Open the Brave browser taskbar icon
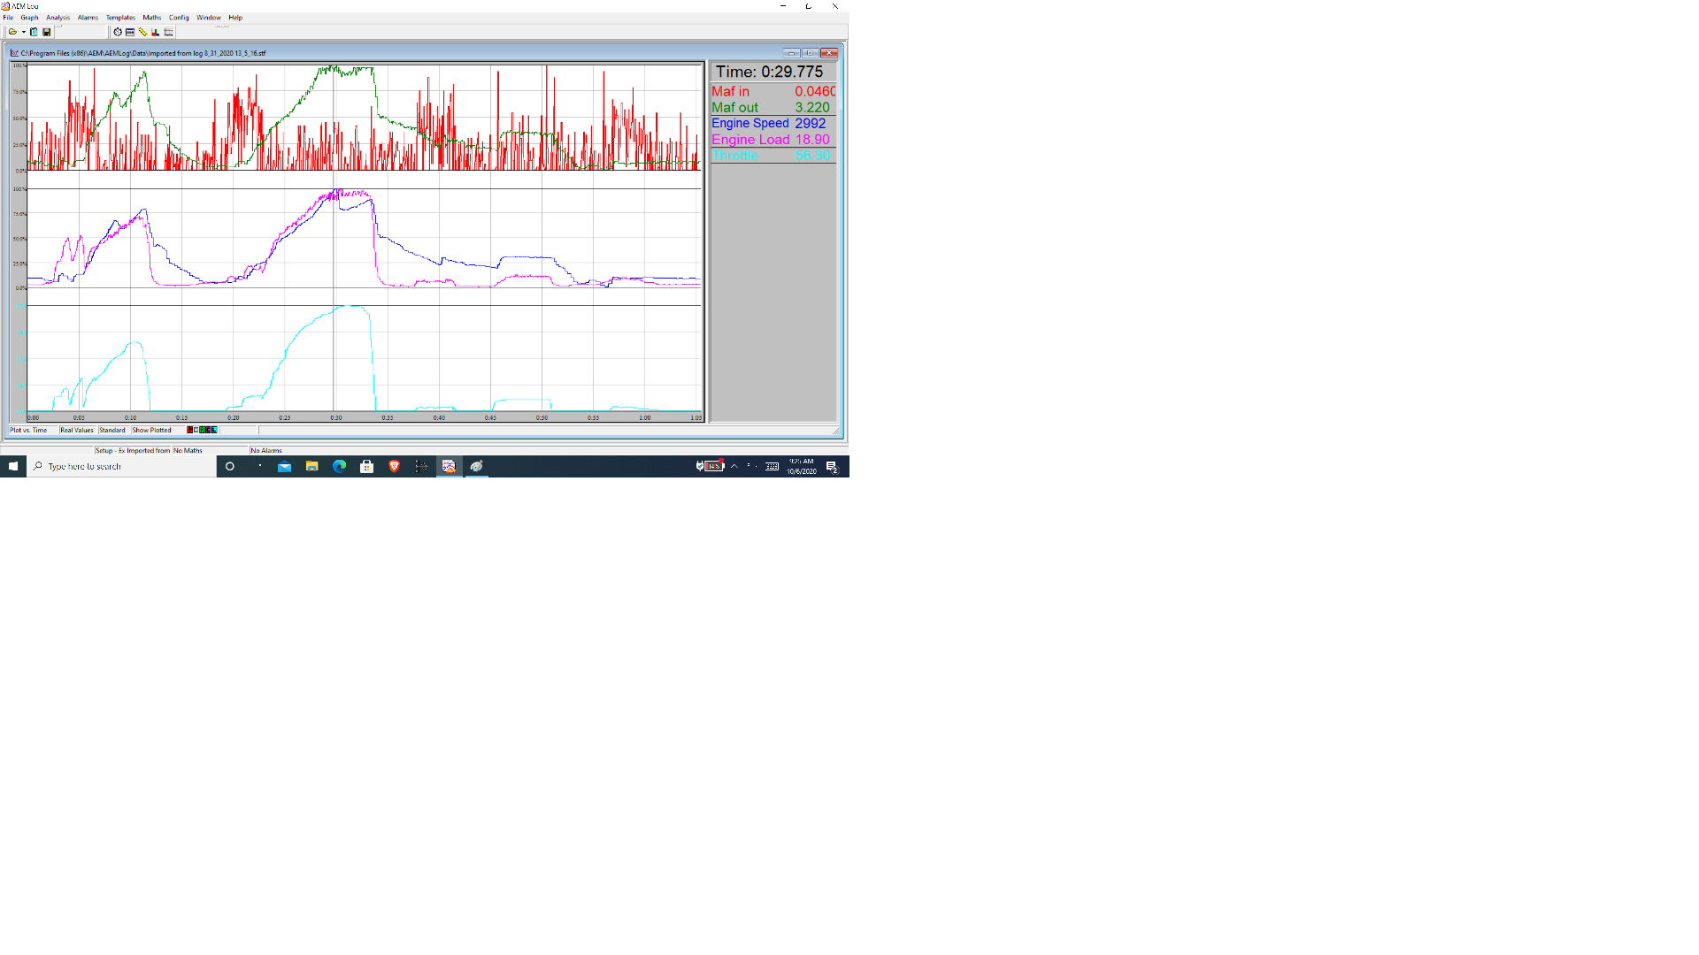1699x955 pixels. click(x=394, y=466)
